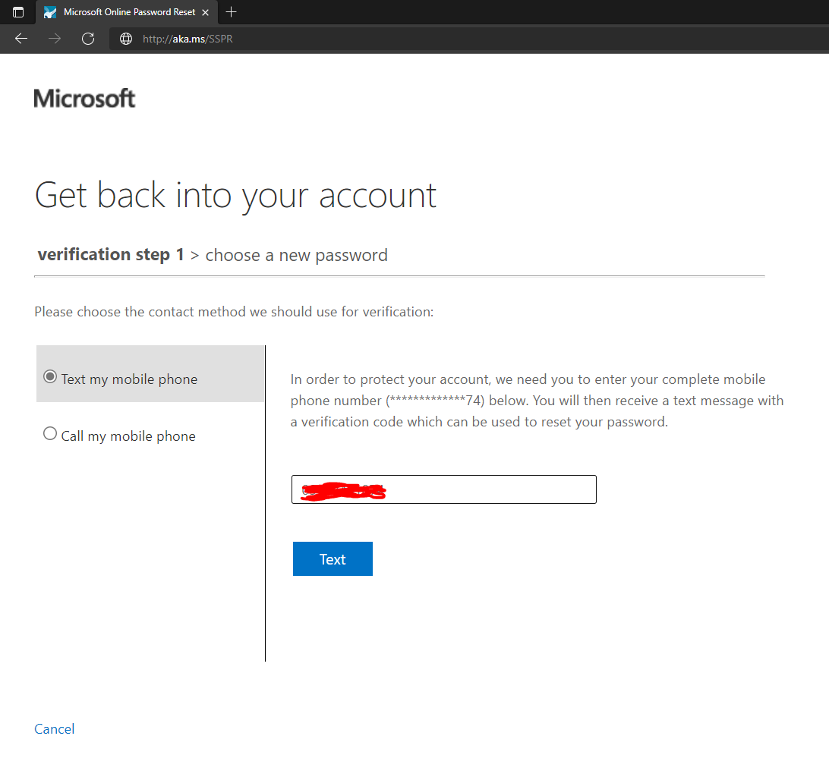This screenshot has width=829, height=780.
Task: Select the Call my mobile phone option
Action: click(49, 432)
